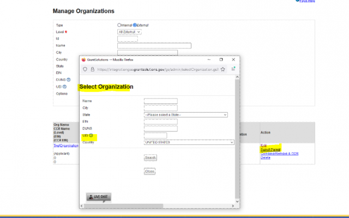Click the DUNS help icon on main form
The height and width of the screenshot is (218, 349).
point(69,80)
